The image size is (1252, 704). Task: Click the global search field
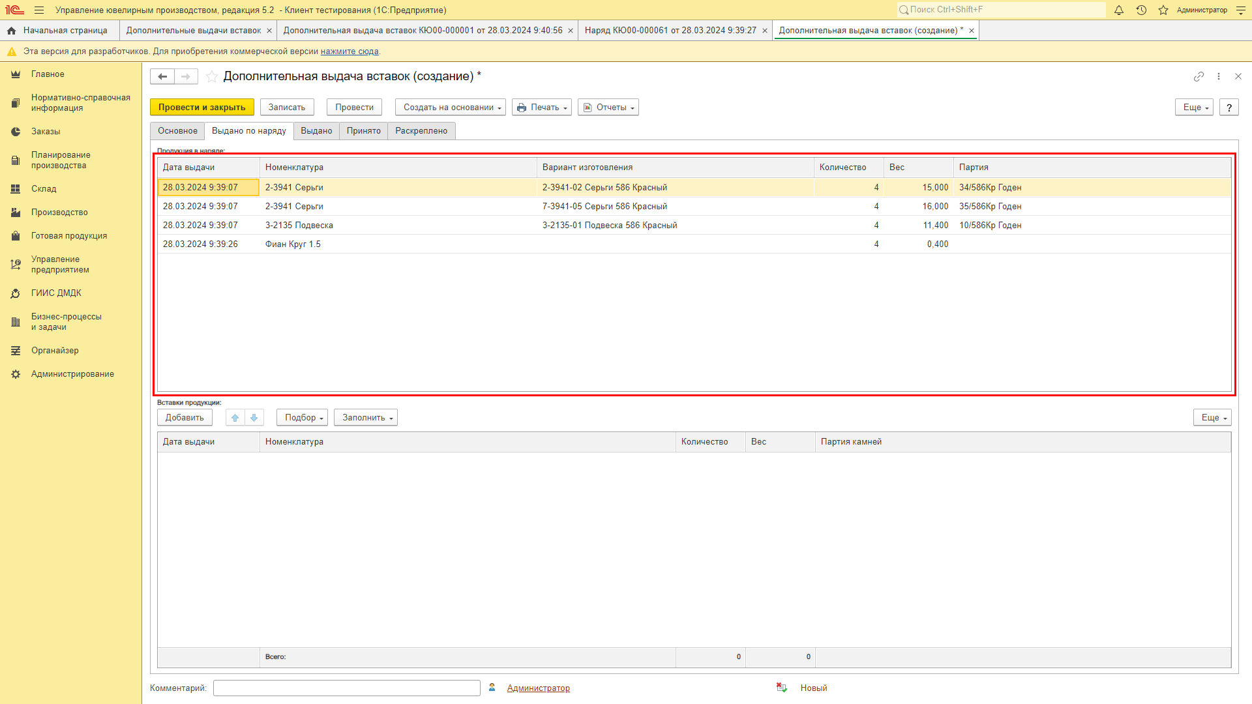coord(1002,10)
